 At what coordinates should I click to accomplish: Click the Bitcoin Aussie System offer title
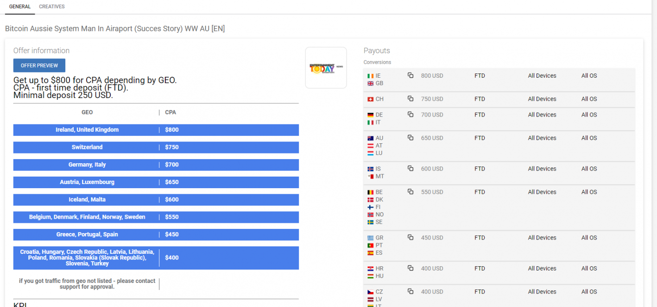pyautogui.click(x=115, y=29)
